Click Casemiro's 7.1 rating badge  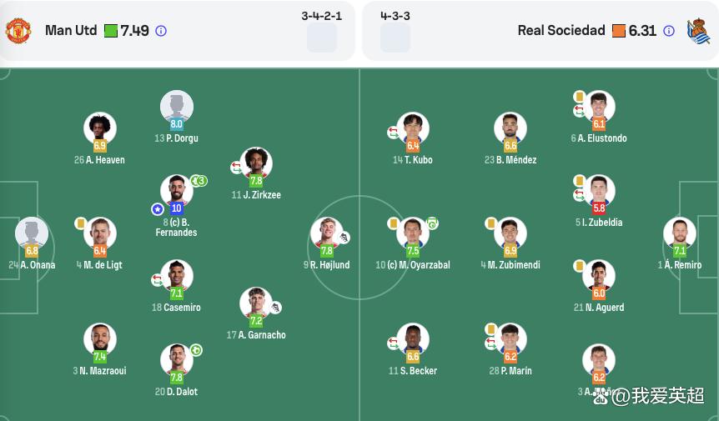[x=177, y=293]
